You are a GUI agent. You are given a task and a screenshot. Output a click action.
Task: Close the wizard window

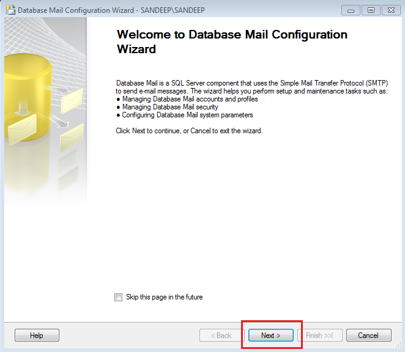(x=391, y=10)
